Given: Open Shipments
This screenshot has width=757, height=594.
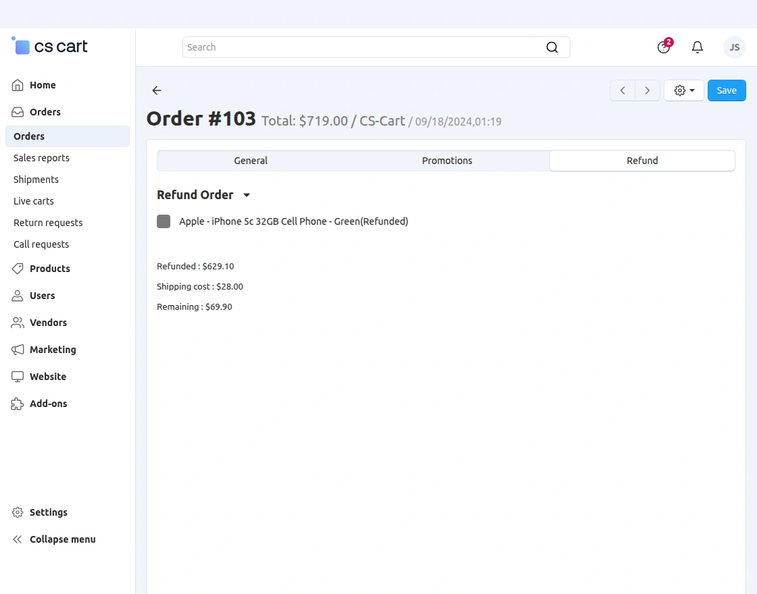Looking at the screenshot, I should tap(36, 180).
